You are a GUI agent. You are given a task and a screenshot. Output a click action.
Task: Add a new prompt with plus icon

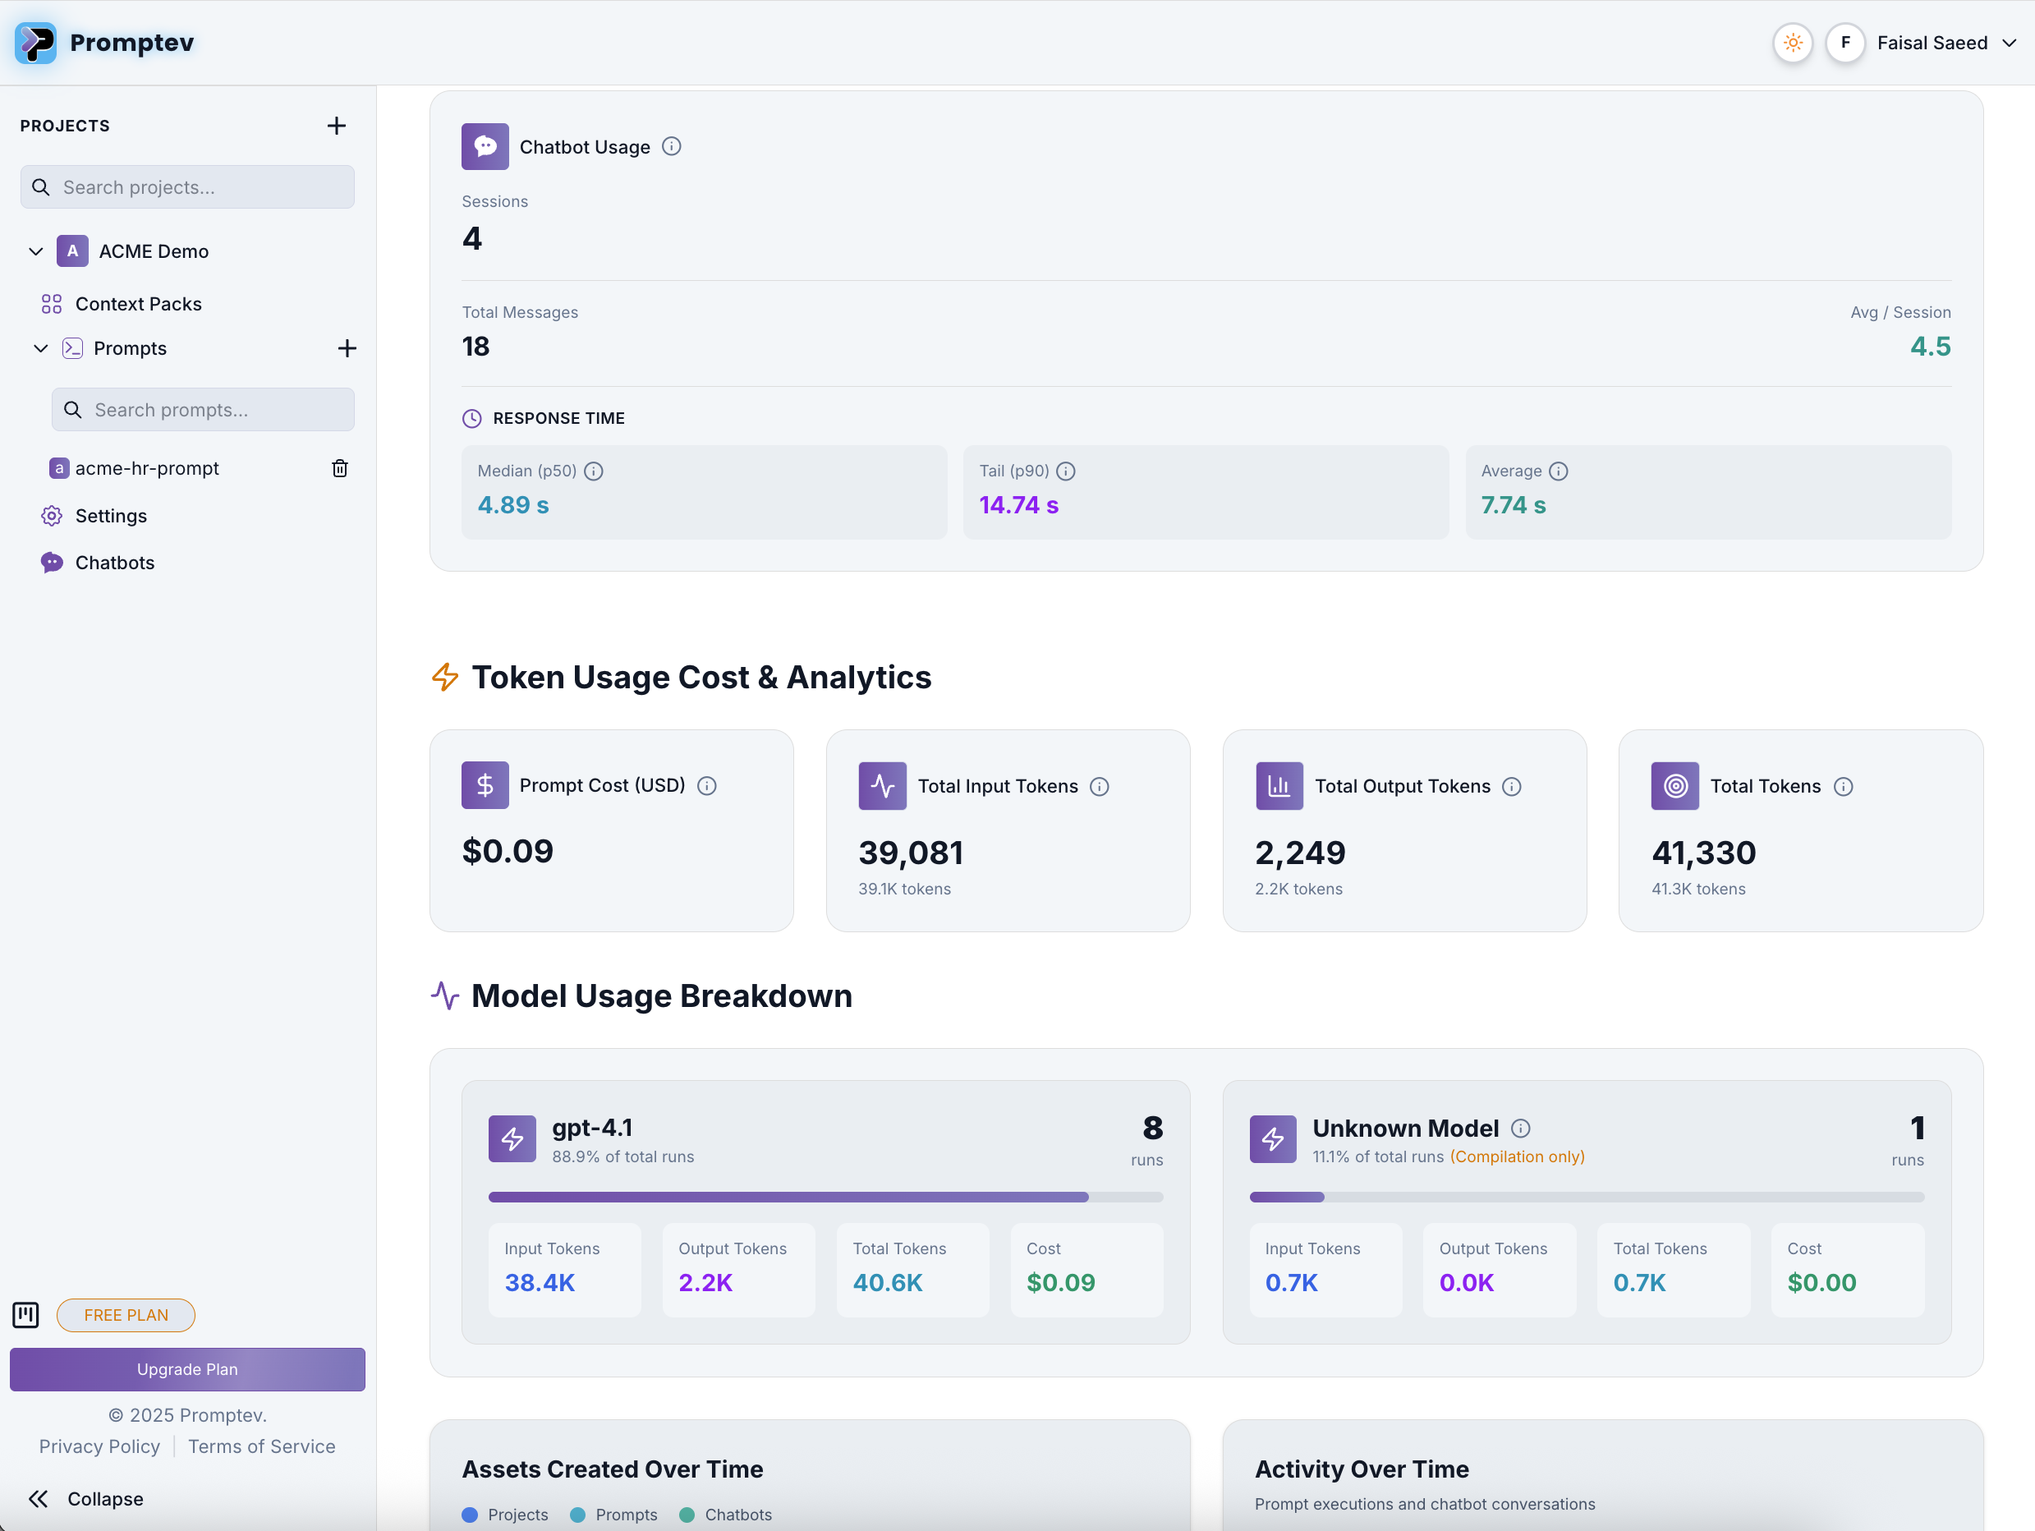point(347,349)
